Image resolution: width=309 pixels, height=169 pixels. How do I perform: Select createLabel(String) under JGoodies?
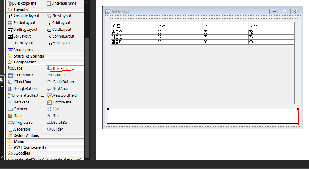pos(26,159)
